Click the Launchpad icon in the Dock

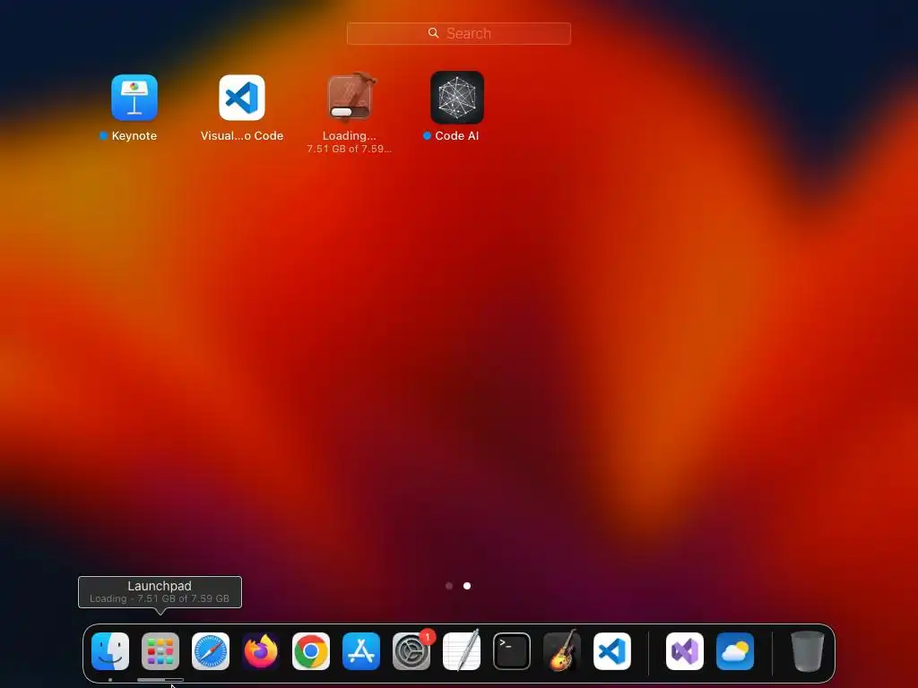[x=160, y=651]
